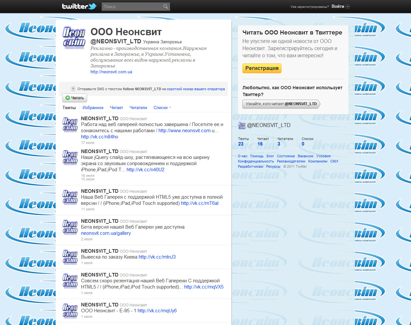The height and width of the screenshot is (325, 411).
Task: Open the Условия footer link
Action: click(x=323, y=156)
